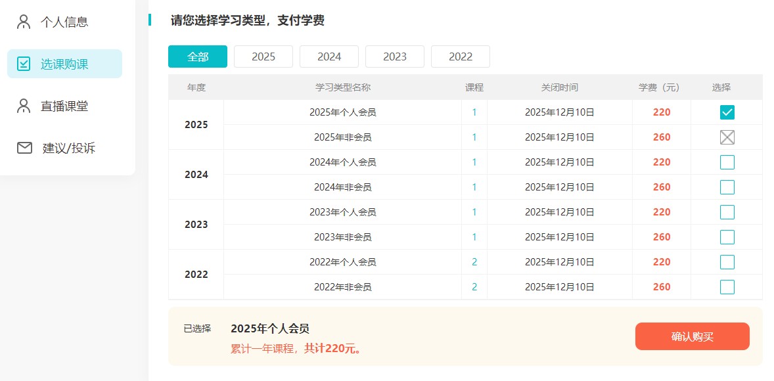The image size is (774, 381).
Task: Uncheck the 2025年个人会员 checkbox
Action: (x=727, y=112)
